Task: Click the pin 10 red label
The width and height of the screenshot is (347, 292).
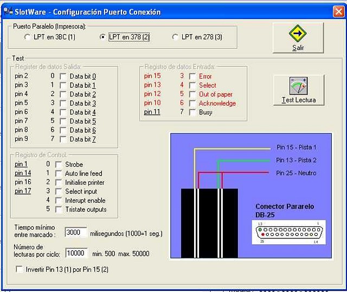Action: (x=152, y=103)
